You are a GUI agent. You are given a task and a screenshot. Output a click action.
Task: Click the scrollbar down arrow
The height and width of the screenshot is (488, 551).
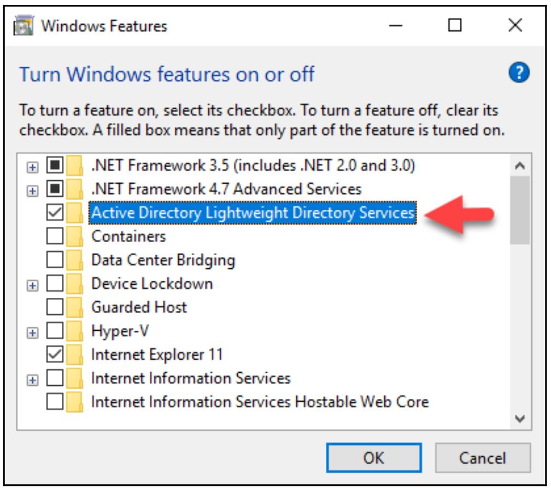520,419
